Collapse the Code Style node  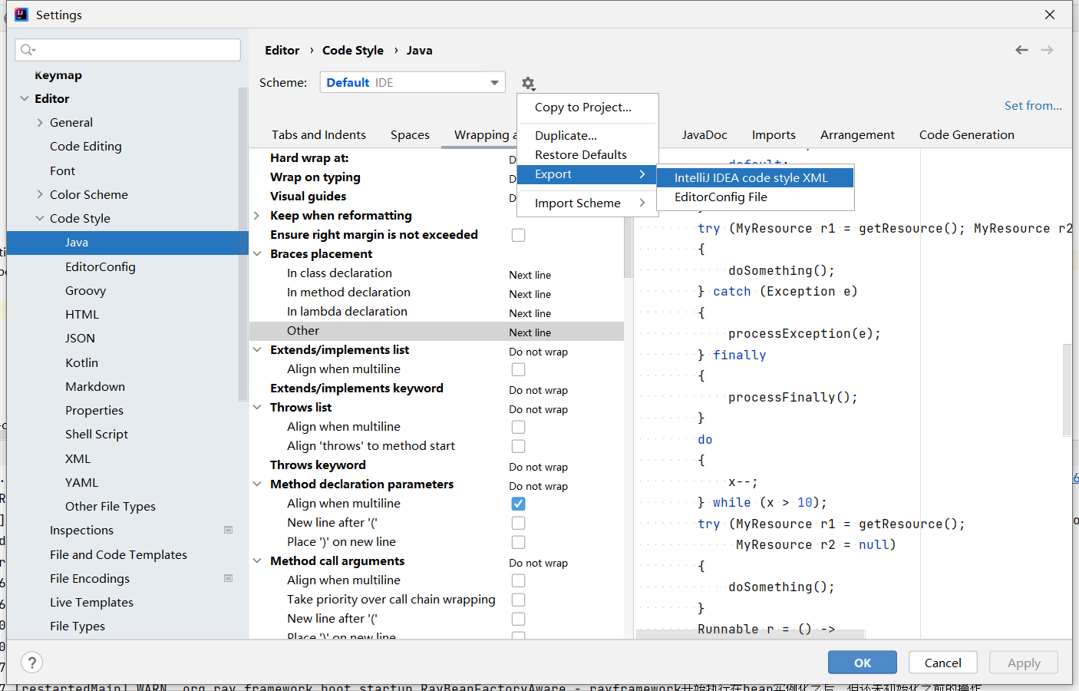pyautogui.click(x=40, y=218)
